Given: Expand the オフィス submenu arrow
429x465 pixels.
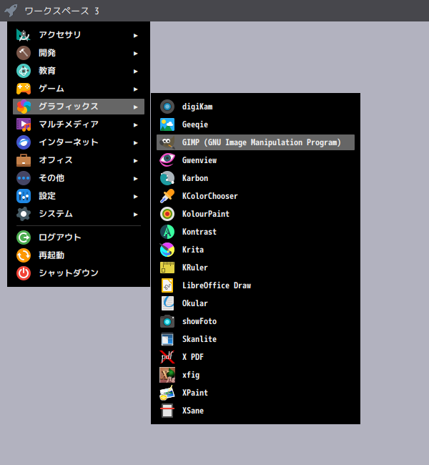Looking at the screenshot, I should coord(135,160).
